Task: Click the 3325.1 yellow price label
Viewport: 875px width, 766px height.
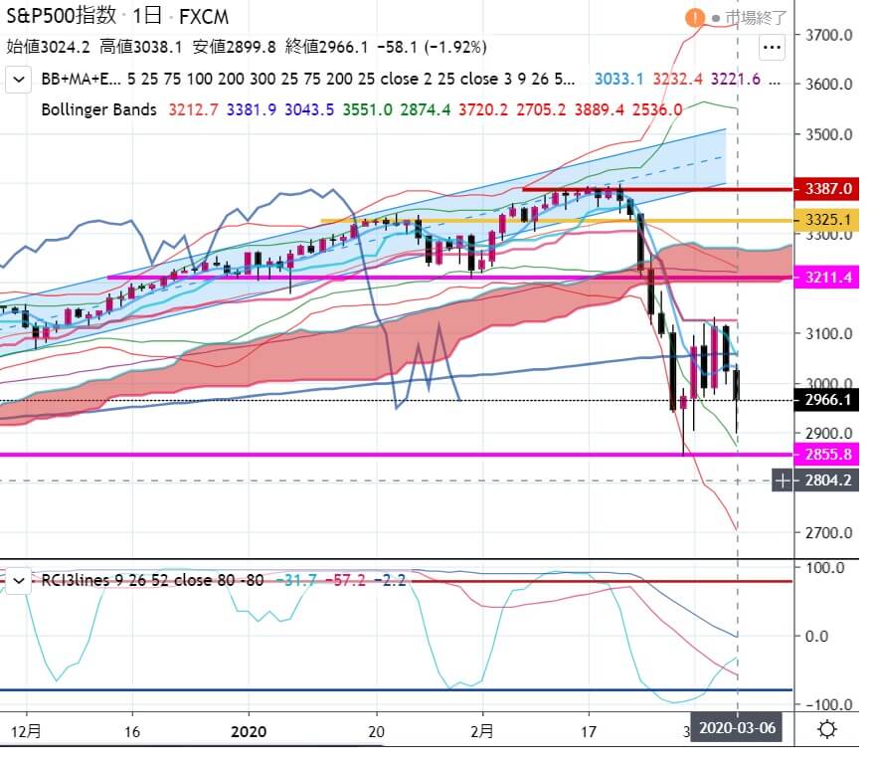Action: click(827, 220)
